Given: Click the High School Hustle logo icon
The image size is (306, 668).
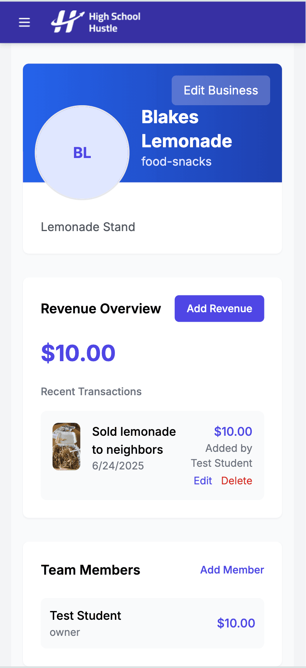Looking at the screenshot, I should [67, 22].
